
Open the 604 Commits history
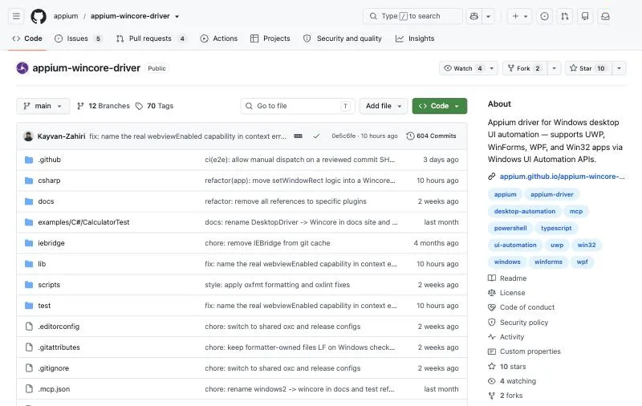point(431,136)
